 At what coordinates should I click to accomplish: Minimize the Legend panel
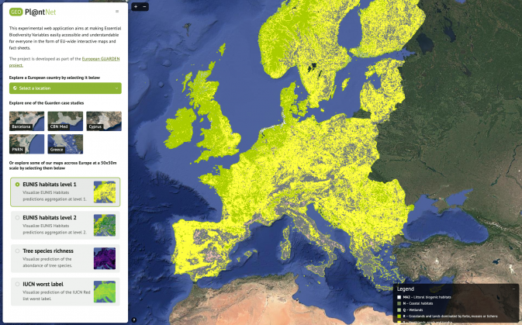pyautogui.click(x=513, y=288)
